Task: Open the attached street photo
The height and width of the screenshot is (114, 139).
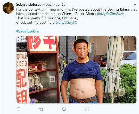Action: click(76, 70)
